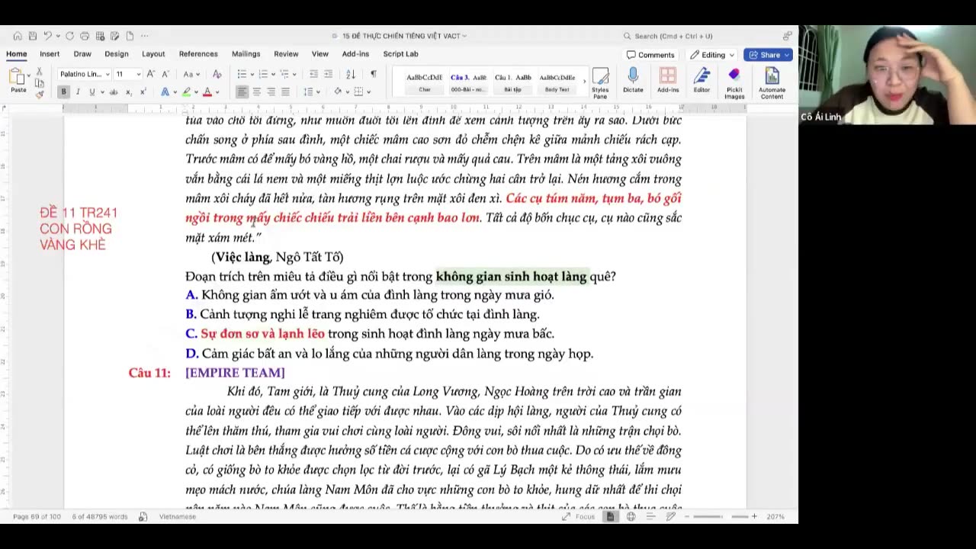Start Dictate with the microphone icon
This screenshot has height=549, width=976.
[x=633, y=80]
